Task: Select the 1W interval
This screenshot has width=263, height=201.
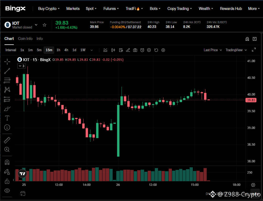Action: (83, 50)
